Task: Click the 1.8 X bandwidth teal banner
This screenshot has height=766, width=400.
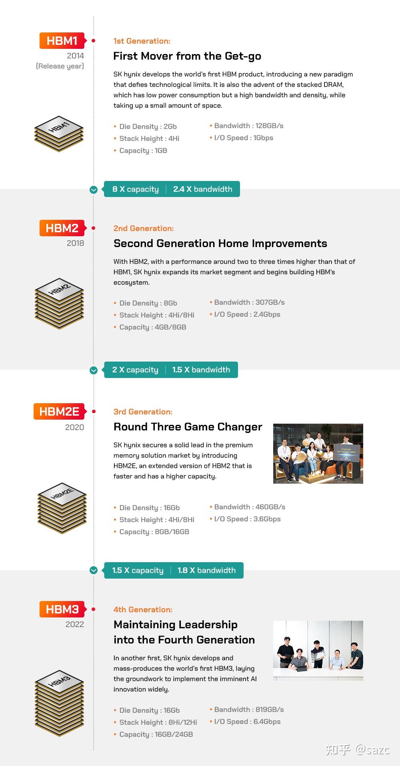Action: [206, 570]
